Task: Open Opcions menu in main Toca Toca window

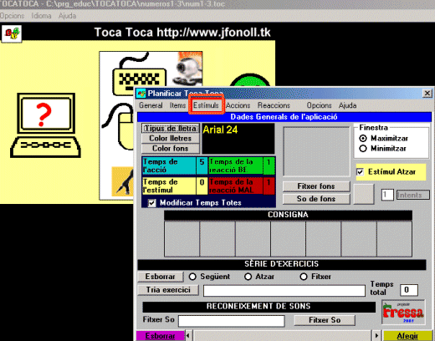Action: (12, 16)
